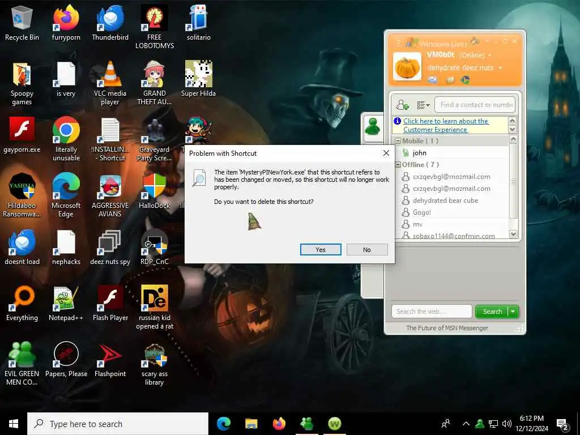This screenshot has width=580, height=435.
Task: Select the scary ass library icon
Action: point(154,363)
